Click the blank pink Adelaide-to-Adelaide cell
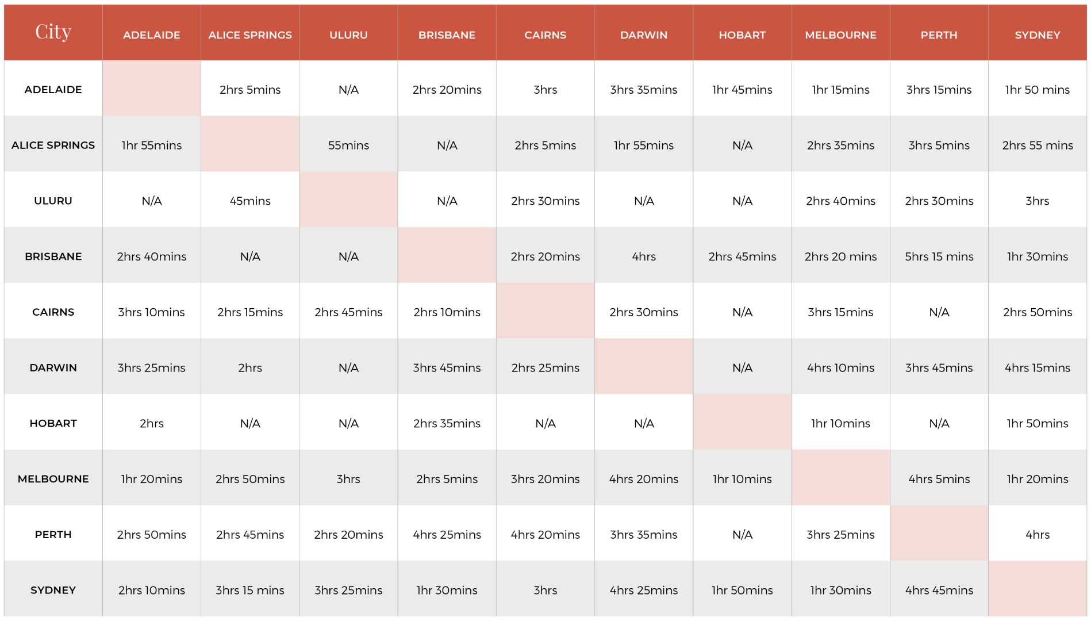The height and width of the screenshot is (621, 1091). (x=152, y=89)
